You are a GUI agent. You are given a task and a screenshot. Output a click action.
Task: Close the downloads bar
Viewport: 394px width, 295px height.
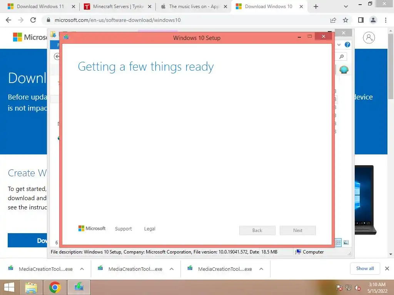(387, 268)
